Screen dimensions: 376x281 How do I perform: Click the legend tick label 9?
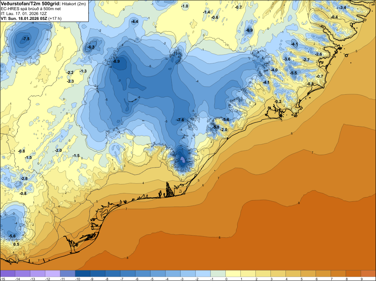[361, 279]
